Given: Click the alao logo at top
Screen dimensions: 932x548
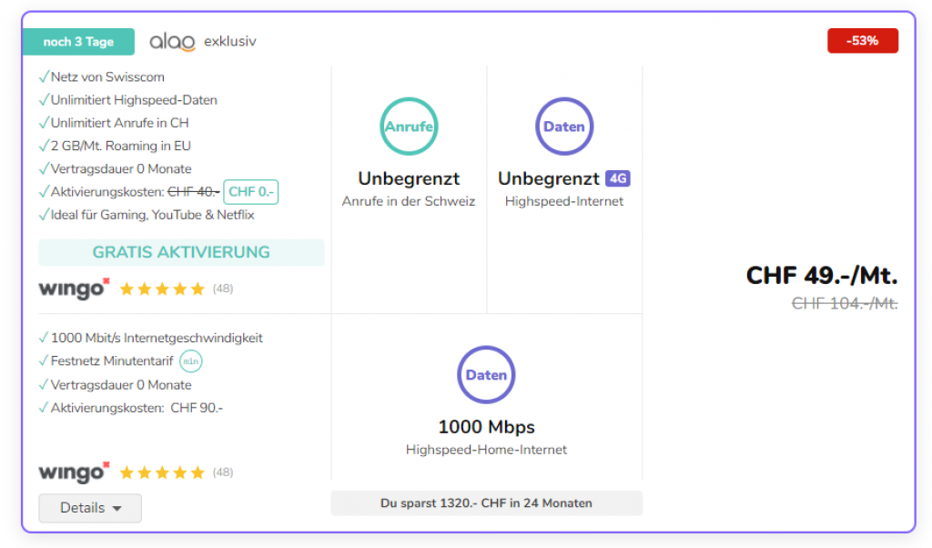Looking at the screenshot, I should [x=172, y=42].
